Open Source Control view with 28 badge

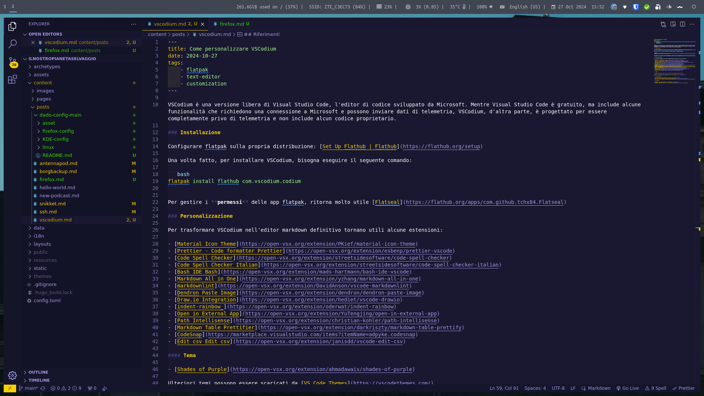(x=12, y=62)
